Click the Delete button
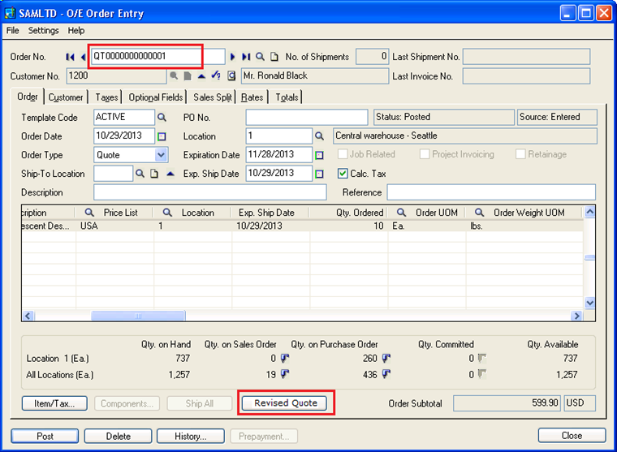The image size is (617, 452). 118,437
